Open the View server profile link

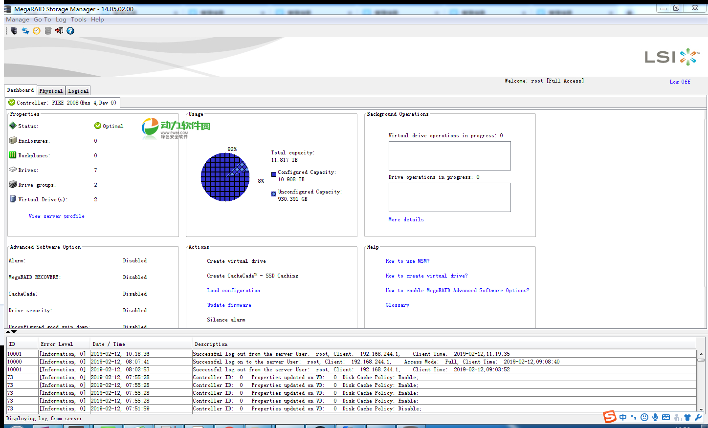click(x=57, y=216)
